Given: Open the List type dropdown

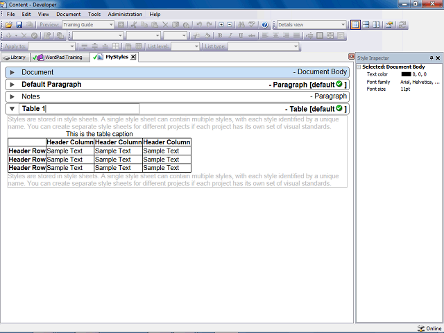Looking at the screenshot, I should 296,46.
